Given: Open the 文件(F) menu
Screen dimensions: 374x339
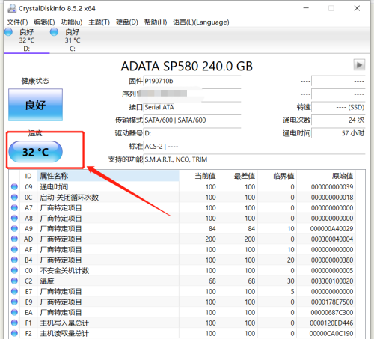Looking at the screenshot, I should (17, 22).
